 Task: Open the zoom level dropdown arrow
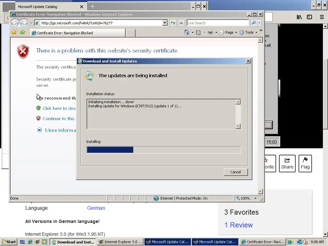tap(255, 198)
